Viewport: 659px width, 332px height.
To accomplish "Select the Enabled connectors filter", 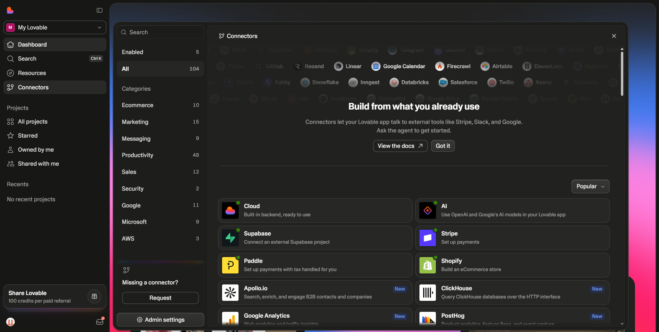I will pyautogui.click(x=160, y=52).
